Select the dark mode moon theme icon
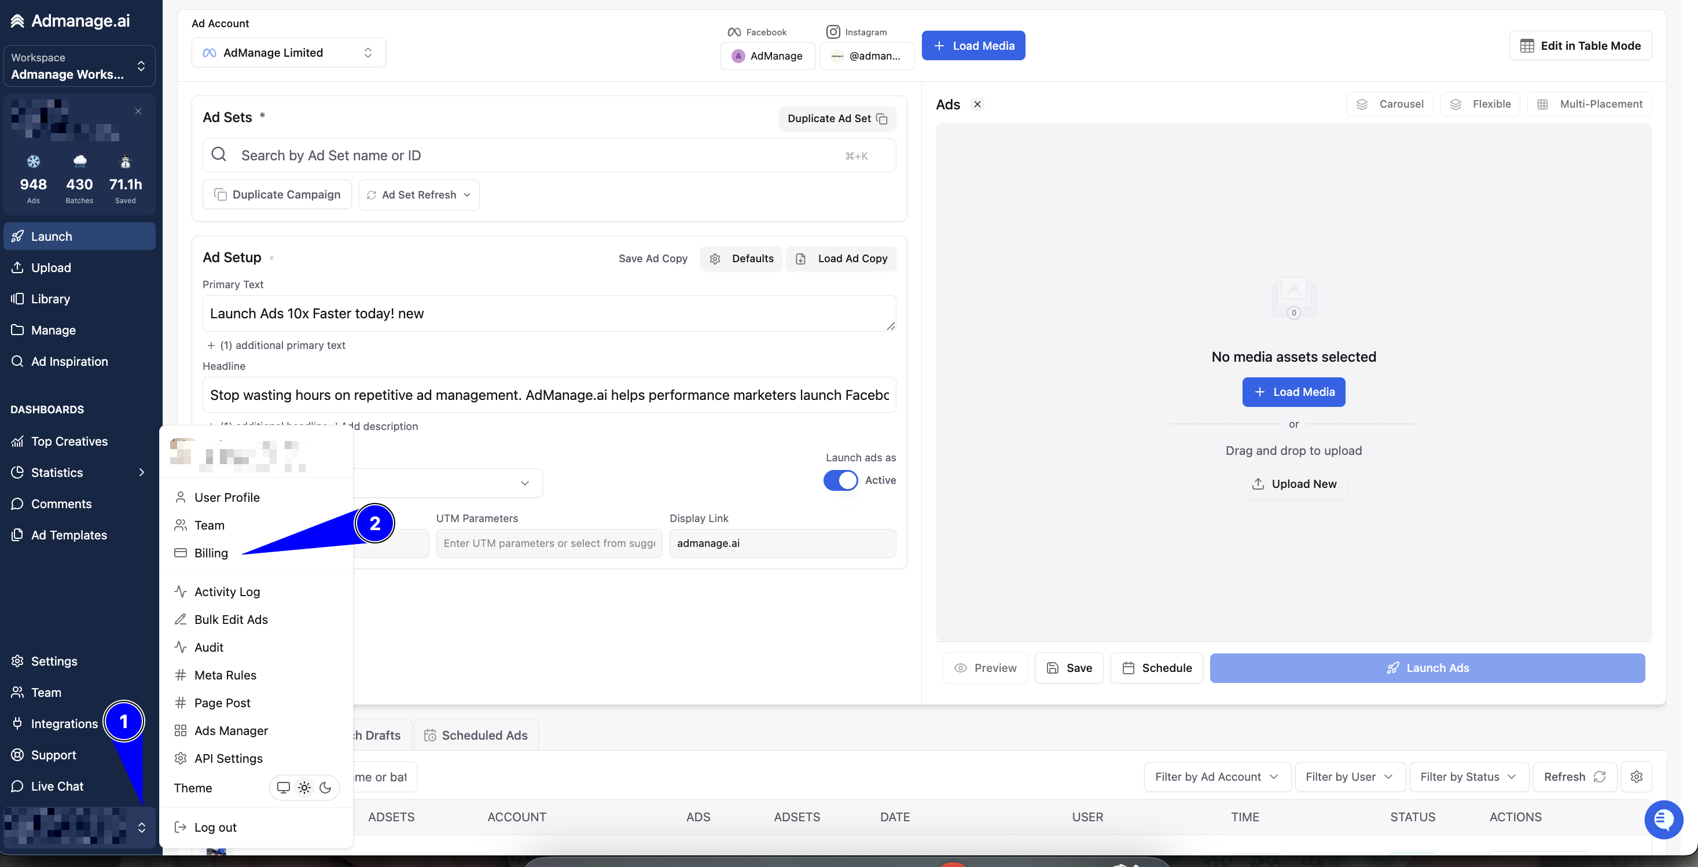This screenshot has height=867, width=1698. tap(325, 788)
